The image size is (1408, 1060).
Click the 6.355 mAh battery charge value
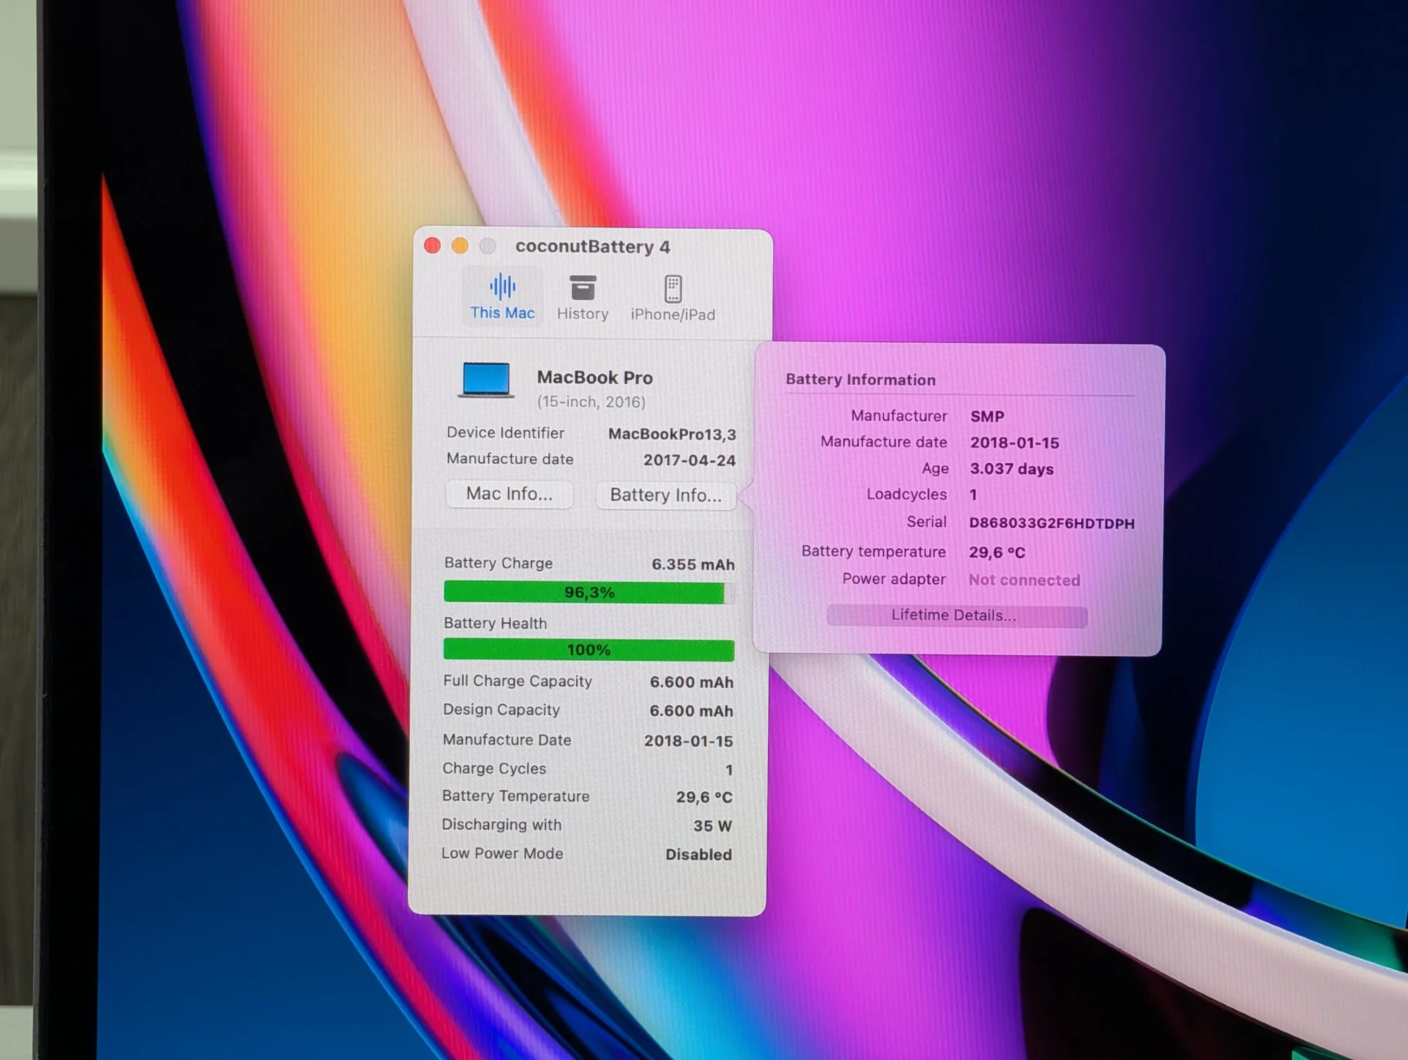(693, 564)
